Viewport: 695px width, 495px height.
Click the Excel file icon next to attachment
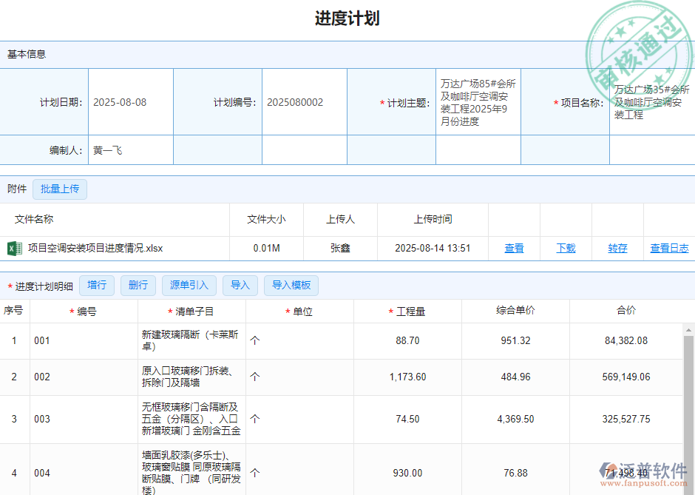click(x=14, y=248)
